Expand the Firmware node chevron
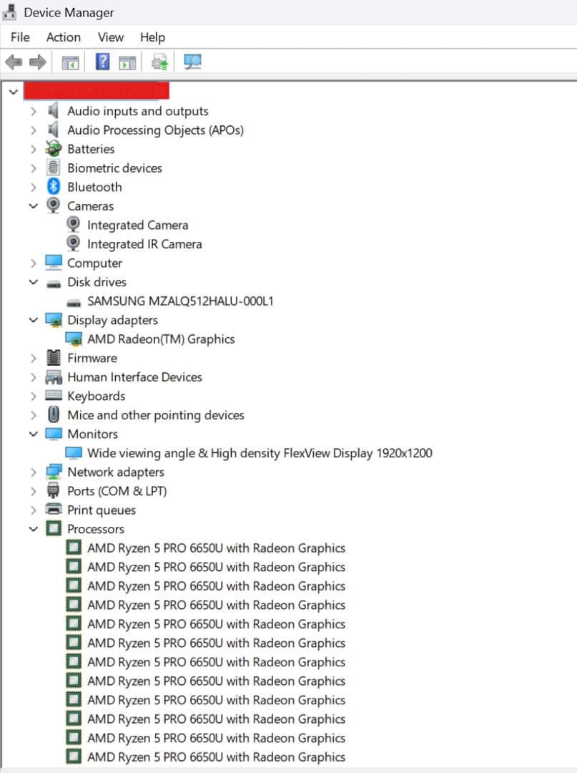Viewport: 577px width, 773px height. [33, 359]
